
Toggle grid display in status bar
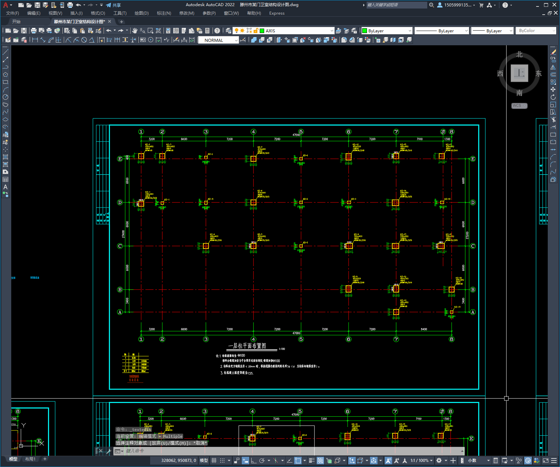(x=214, y=461)
